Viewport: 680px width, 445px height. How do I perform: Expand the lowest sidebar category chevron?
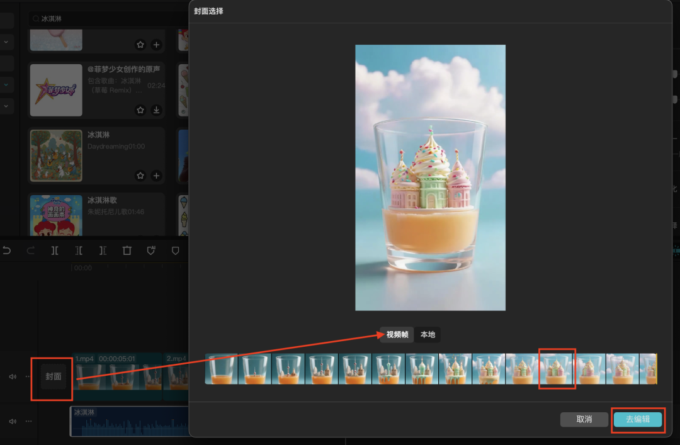[6, 106]
